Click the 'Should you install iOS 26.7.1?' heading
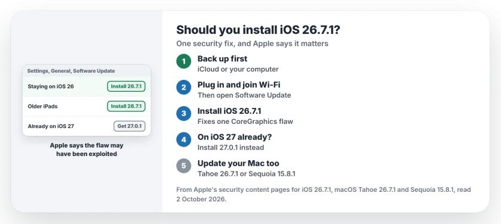Image resolution: width=501 pixels, height=224 pixels. click(x=258, y=30)
